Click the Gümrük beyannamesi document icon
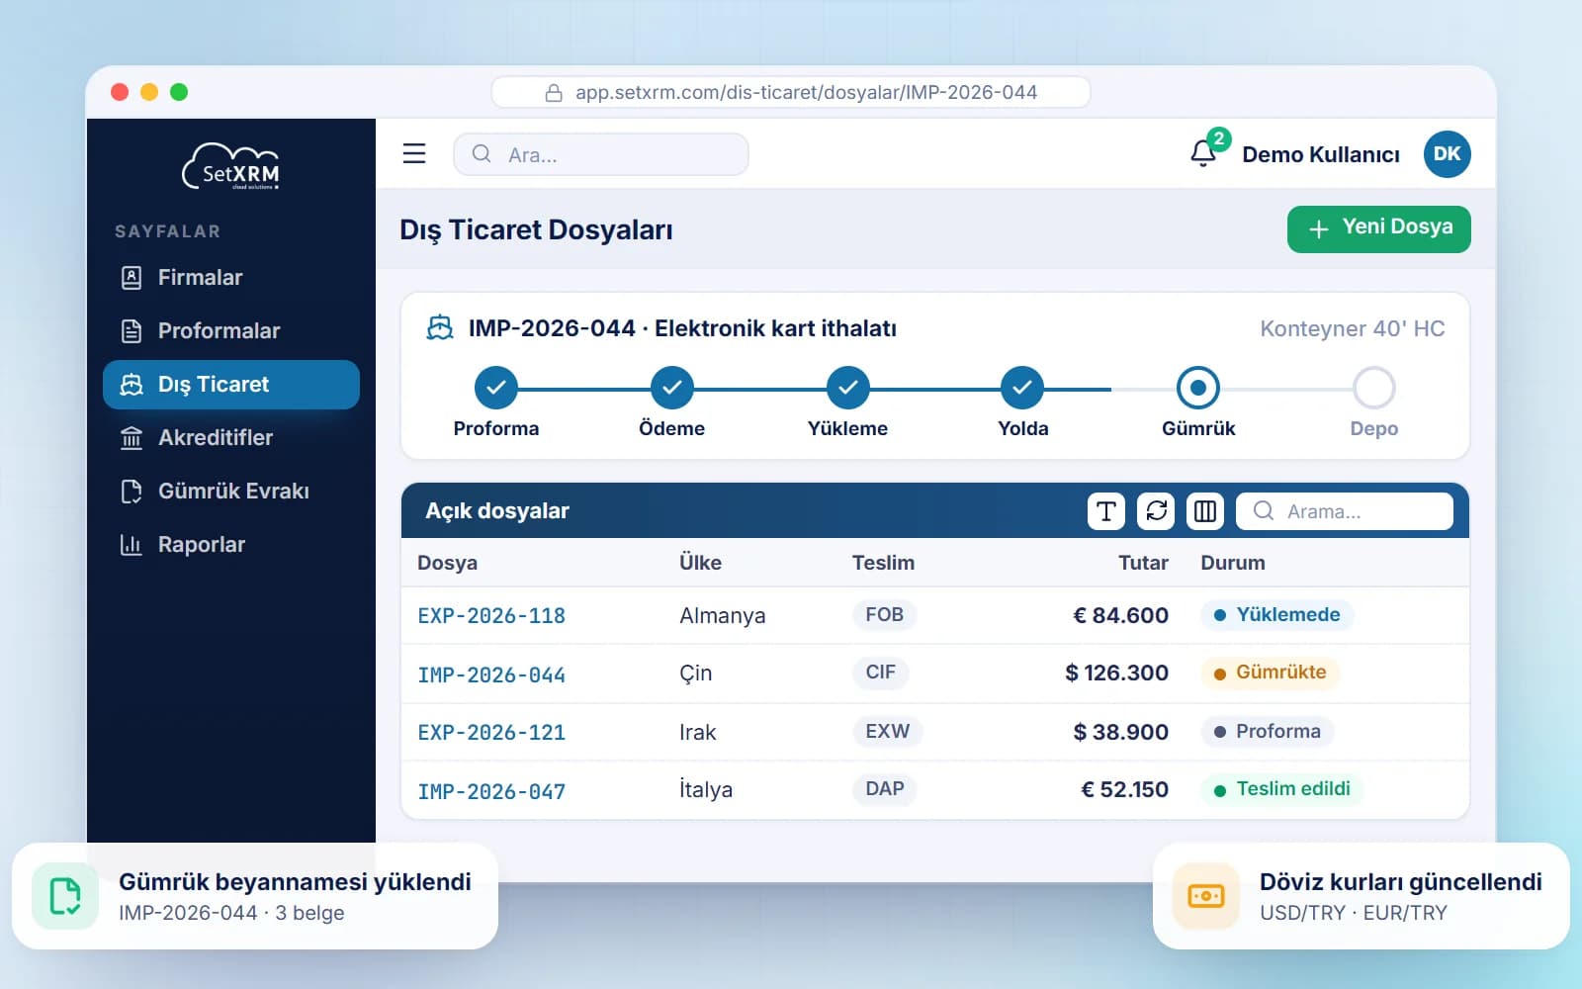Image resolution: width=1582 pixels, height=989 pixels. (x=65, y=896)
